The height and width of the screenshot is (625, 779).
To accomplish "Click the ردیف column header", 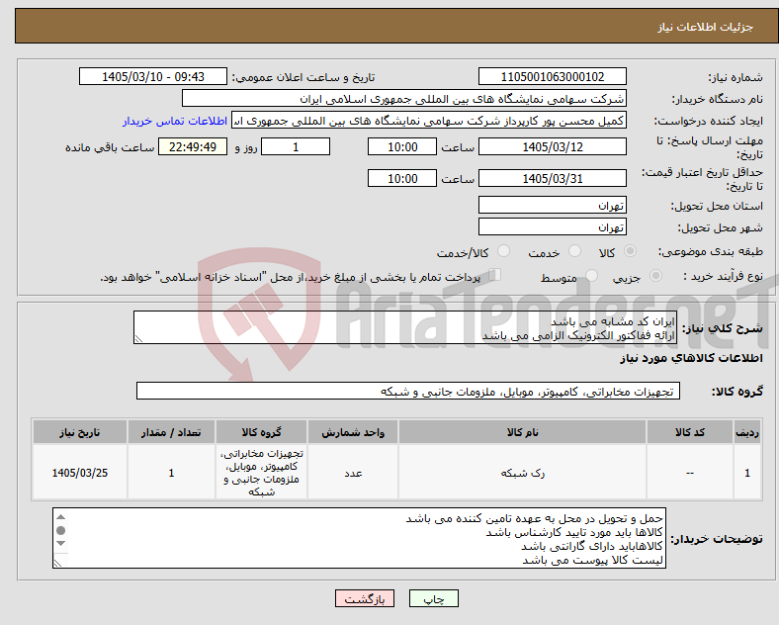I will (x=747, y=432).
